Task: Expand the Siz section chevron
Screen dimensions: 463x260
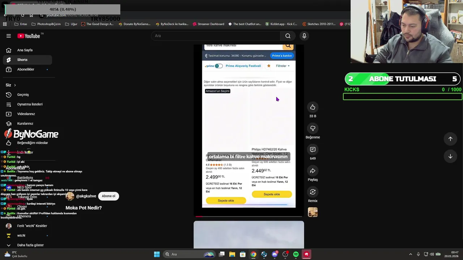Action: [x=15, y=85]
